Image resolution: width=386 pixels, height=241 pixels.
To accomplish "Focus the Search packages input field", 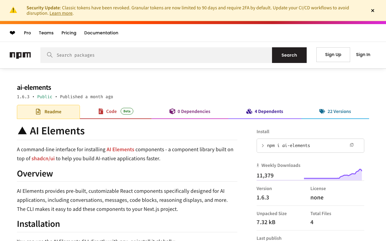I will pos(163,55).
